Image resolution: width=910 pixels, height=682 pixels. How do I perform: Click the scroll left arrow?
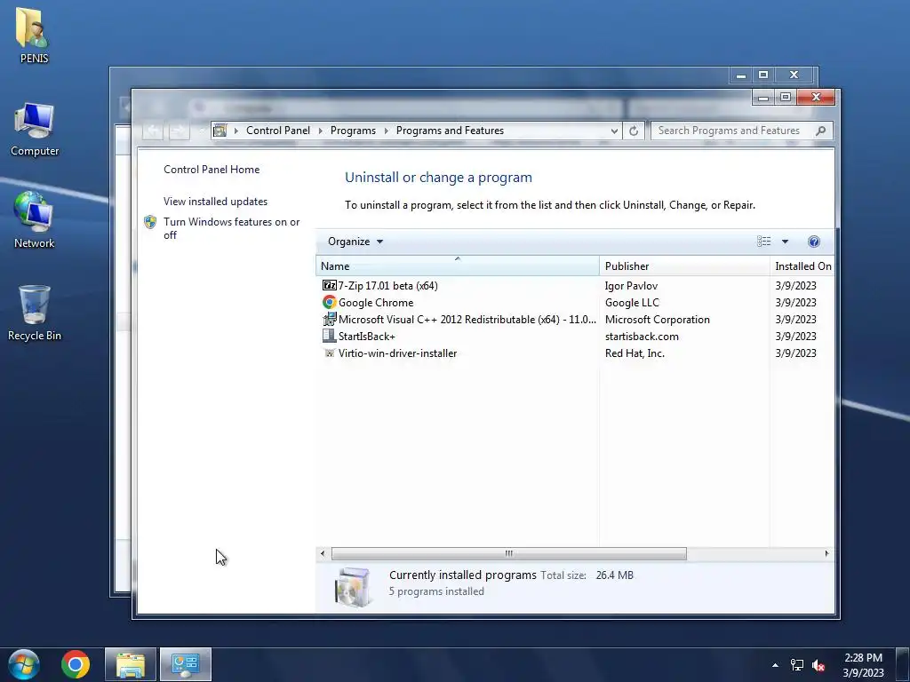pyautogui.click(x=323, y=553)
